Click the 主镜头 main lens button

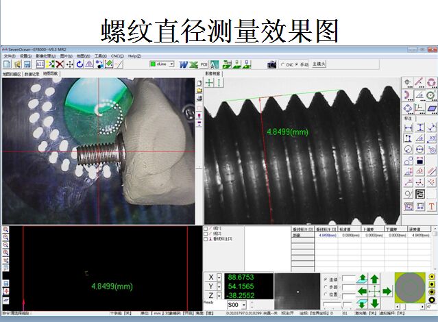(x=319, y=64)
